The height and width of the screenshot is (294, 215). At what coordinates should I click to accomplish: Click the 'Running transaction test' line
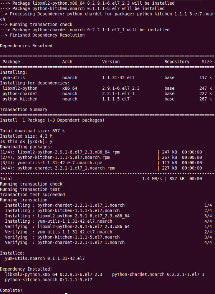(30, 190)
